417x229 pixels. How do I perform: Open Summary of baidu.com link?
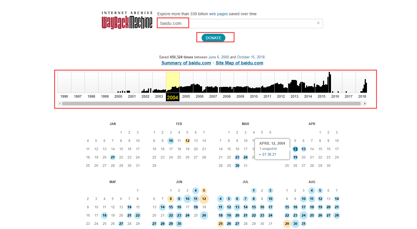[186, 63]
